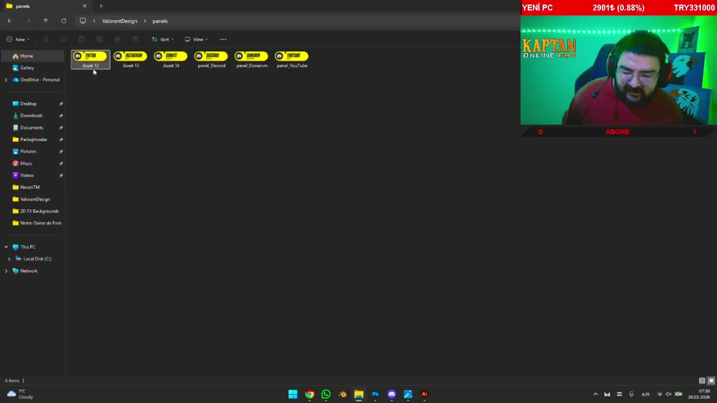Screen dimensions: 717x403
Task: Close the panels tab
Action: click(85, 6)
